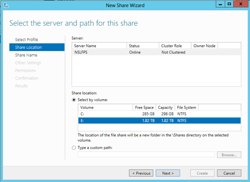
Task: Click the File System column header
Action: click(187, 108)
